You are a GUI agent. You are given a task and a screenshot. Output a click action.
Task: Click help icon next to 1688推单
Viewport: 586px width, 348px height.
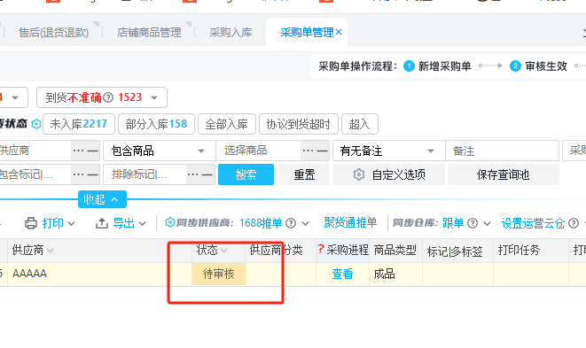point(291,223)
